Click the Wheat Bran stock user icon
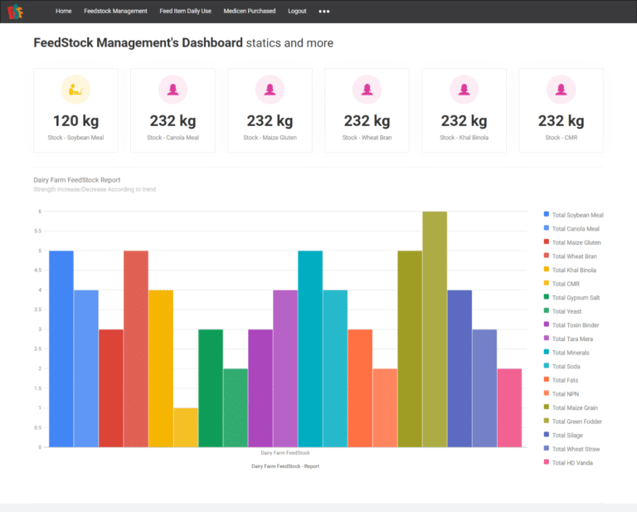The image size is (637, 512). pos(367,89)
